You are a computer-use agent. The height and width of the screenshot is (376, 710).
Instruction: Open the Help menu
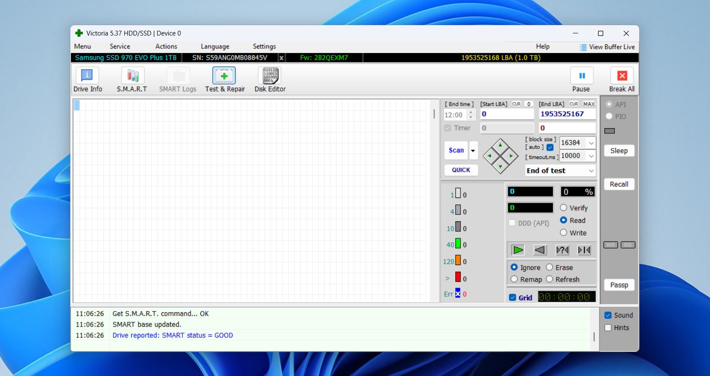(x=542, y=46)
